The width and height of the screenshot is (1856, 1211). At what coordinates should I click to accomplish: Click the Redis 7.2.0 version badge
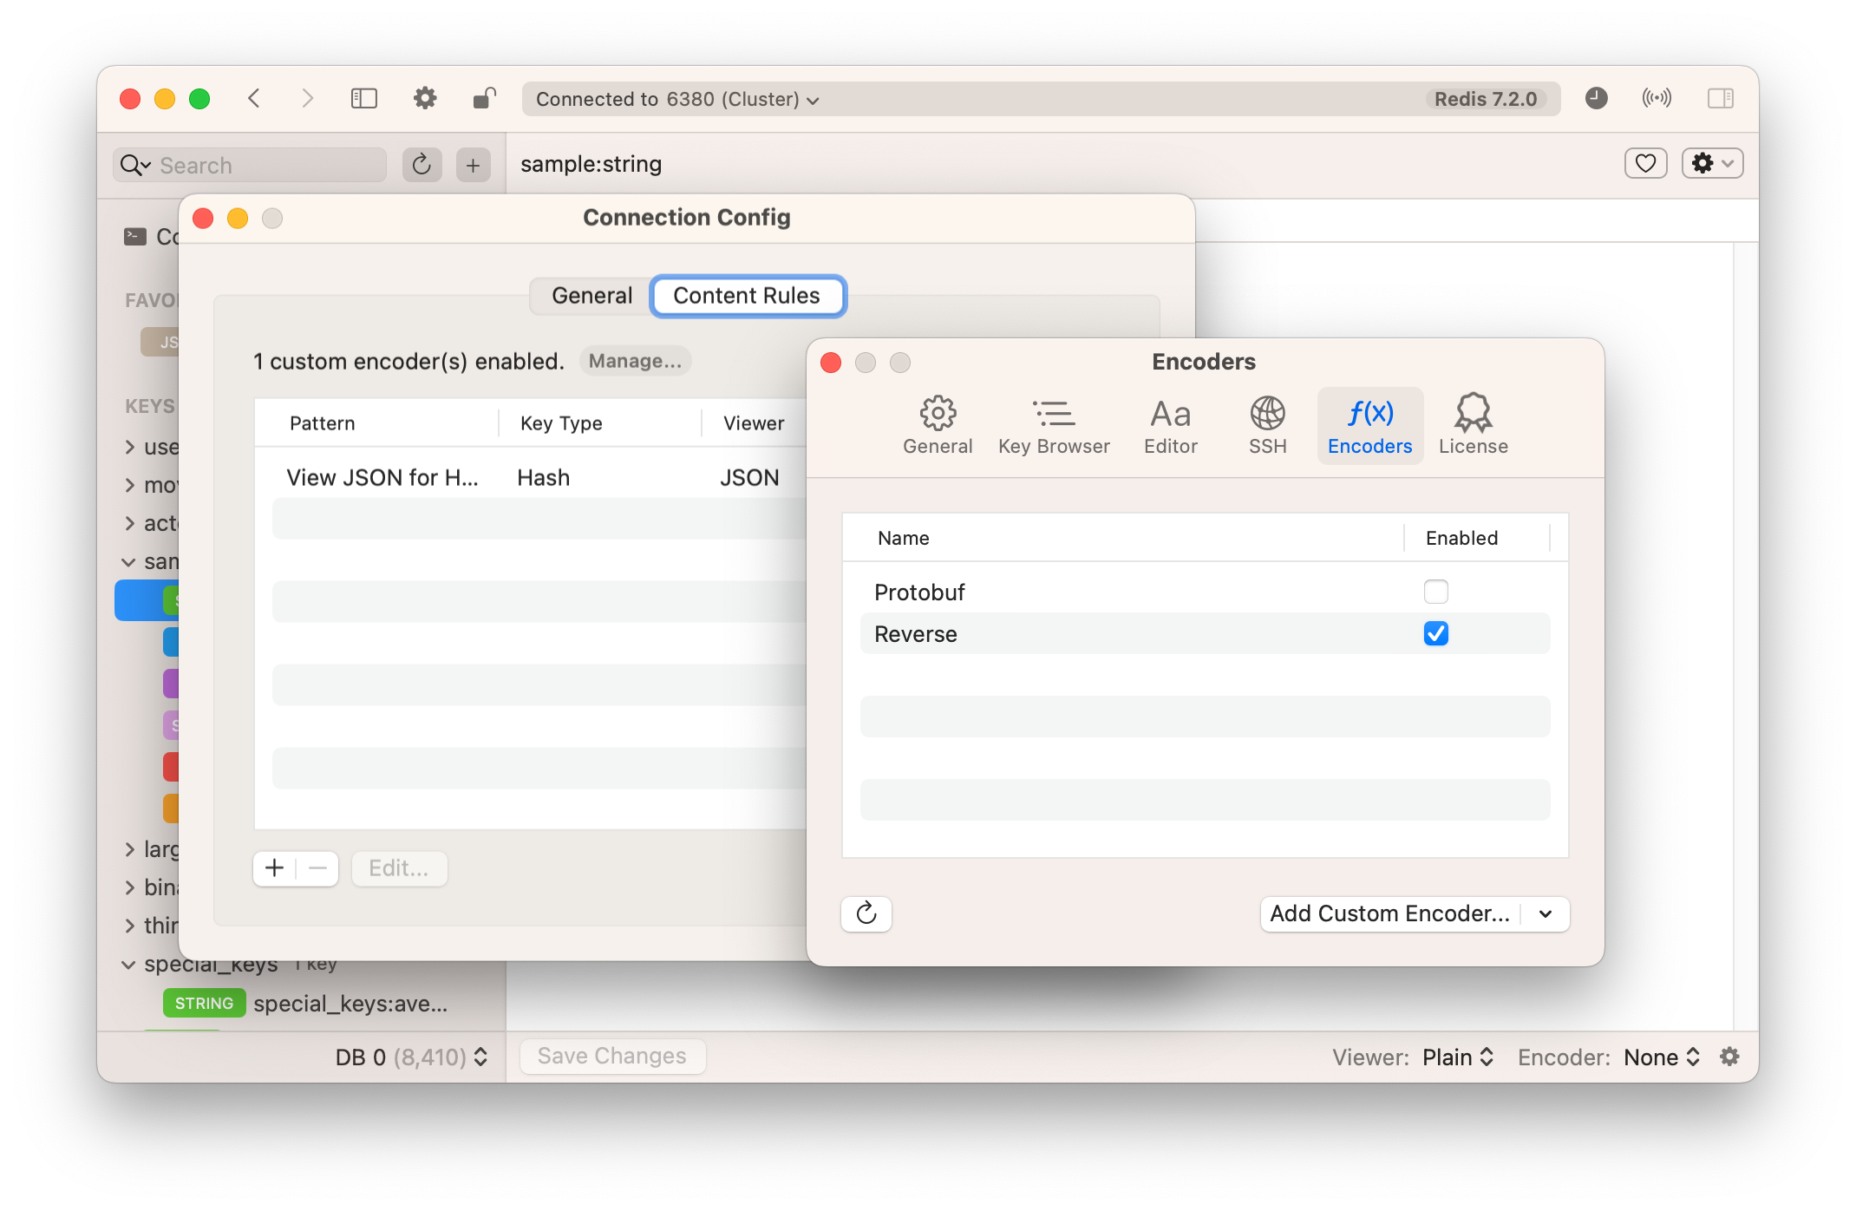point(1486,99)
